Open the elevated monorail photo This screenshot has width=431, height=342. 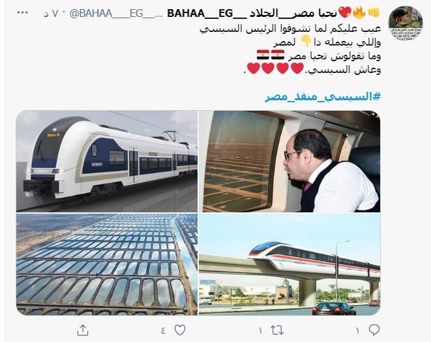tap(290, 264)
